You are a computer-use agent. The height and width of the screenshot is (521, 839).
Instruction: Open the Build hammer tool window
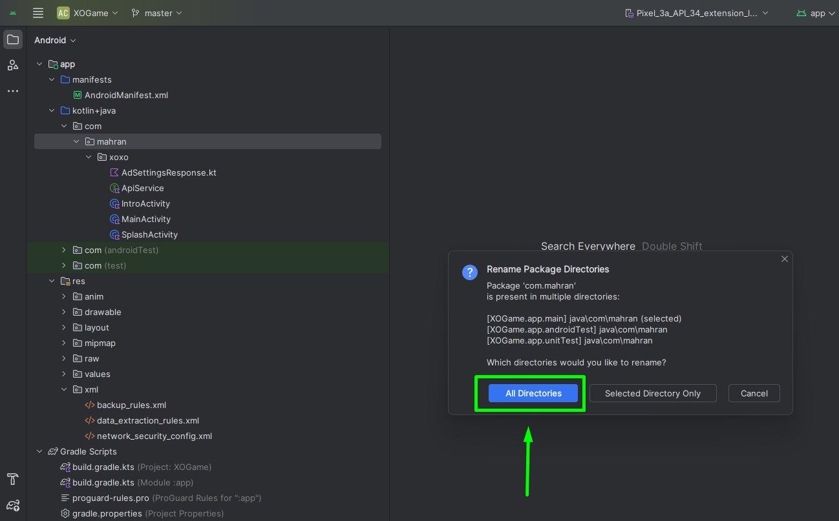pos(13,479)
